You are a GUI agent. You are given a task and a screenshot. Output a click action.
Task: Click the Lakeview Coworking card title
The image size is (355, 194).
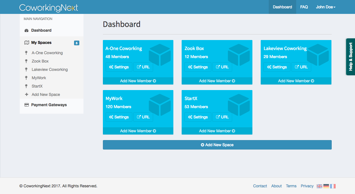point(285,48)
